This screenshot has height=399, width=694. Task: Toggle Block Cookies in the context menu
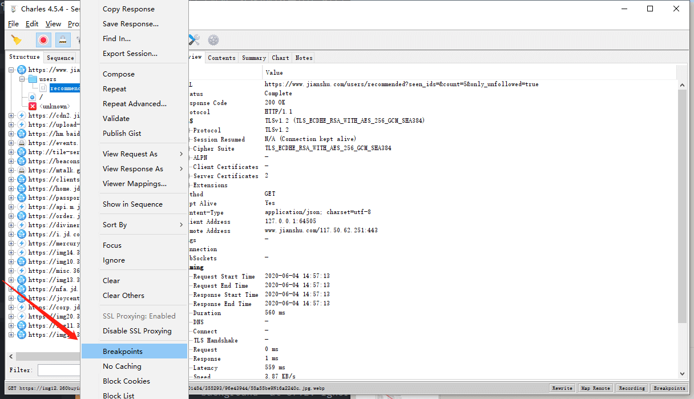coord(134,381)
